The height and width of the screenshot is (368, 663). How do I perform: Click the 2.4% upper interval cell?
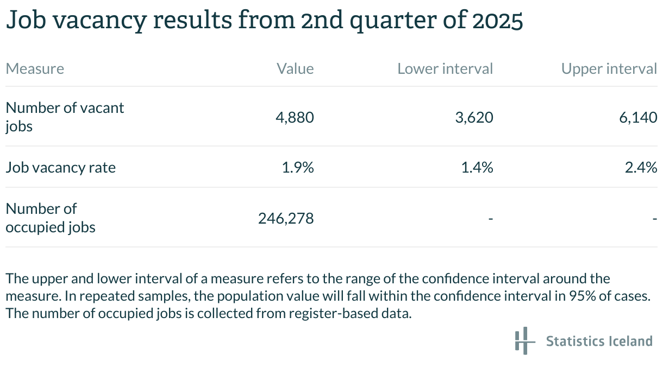point(641,167)
